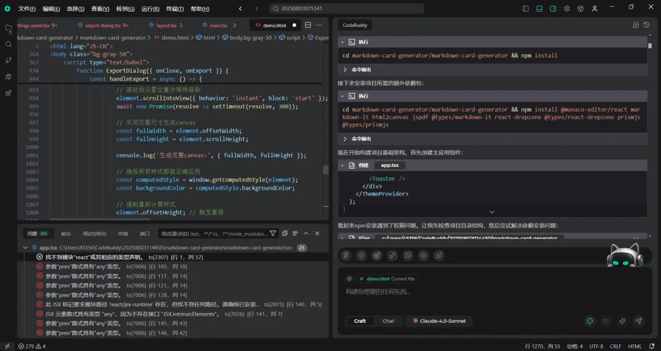Open the 帮助(H) menu

(200, 9)
